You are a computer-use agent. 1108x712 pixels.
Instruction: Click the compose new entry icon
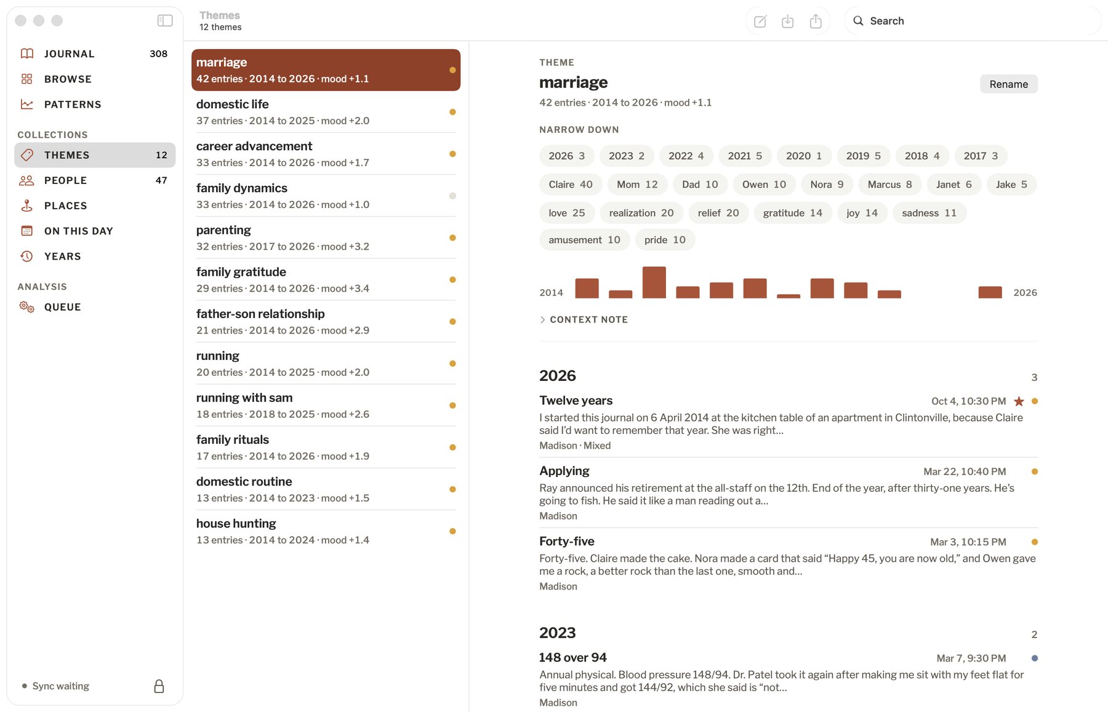760,22
